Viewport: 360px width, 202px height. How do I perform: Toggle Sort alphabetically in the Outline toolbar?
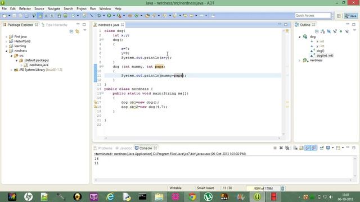(323, 31)
